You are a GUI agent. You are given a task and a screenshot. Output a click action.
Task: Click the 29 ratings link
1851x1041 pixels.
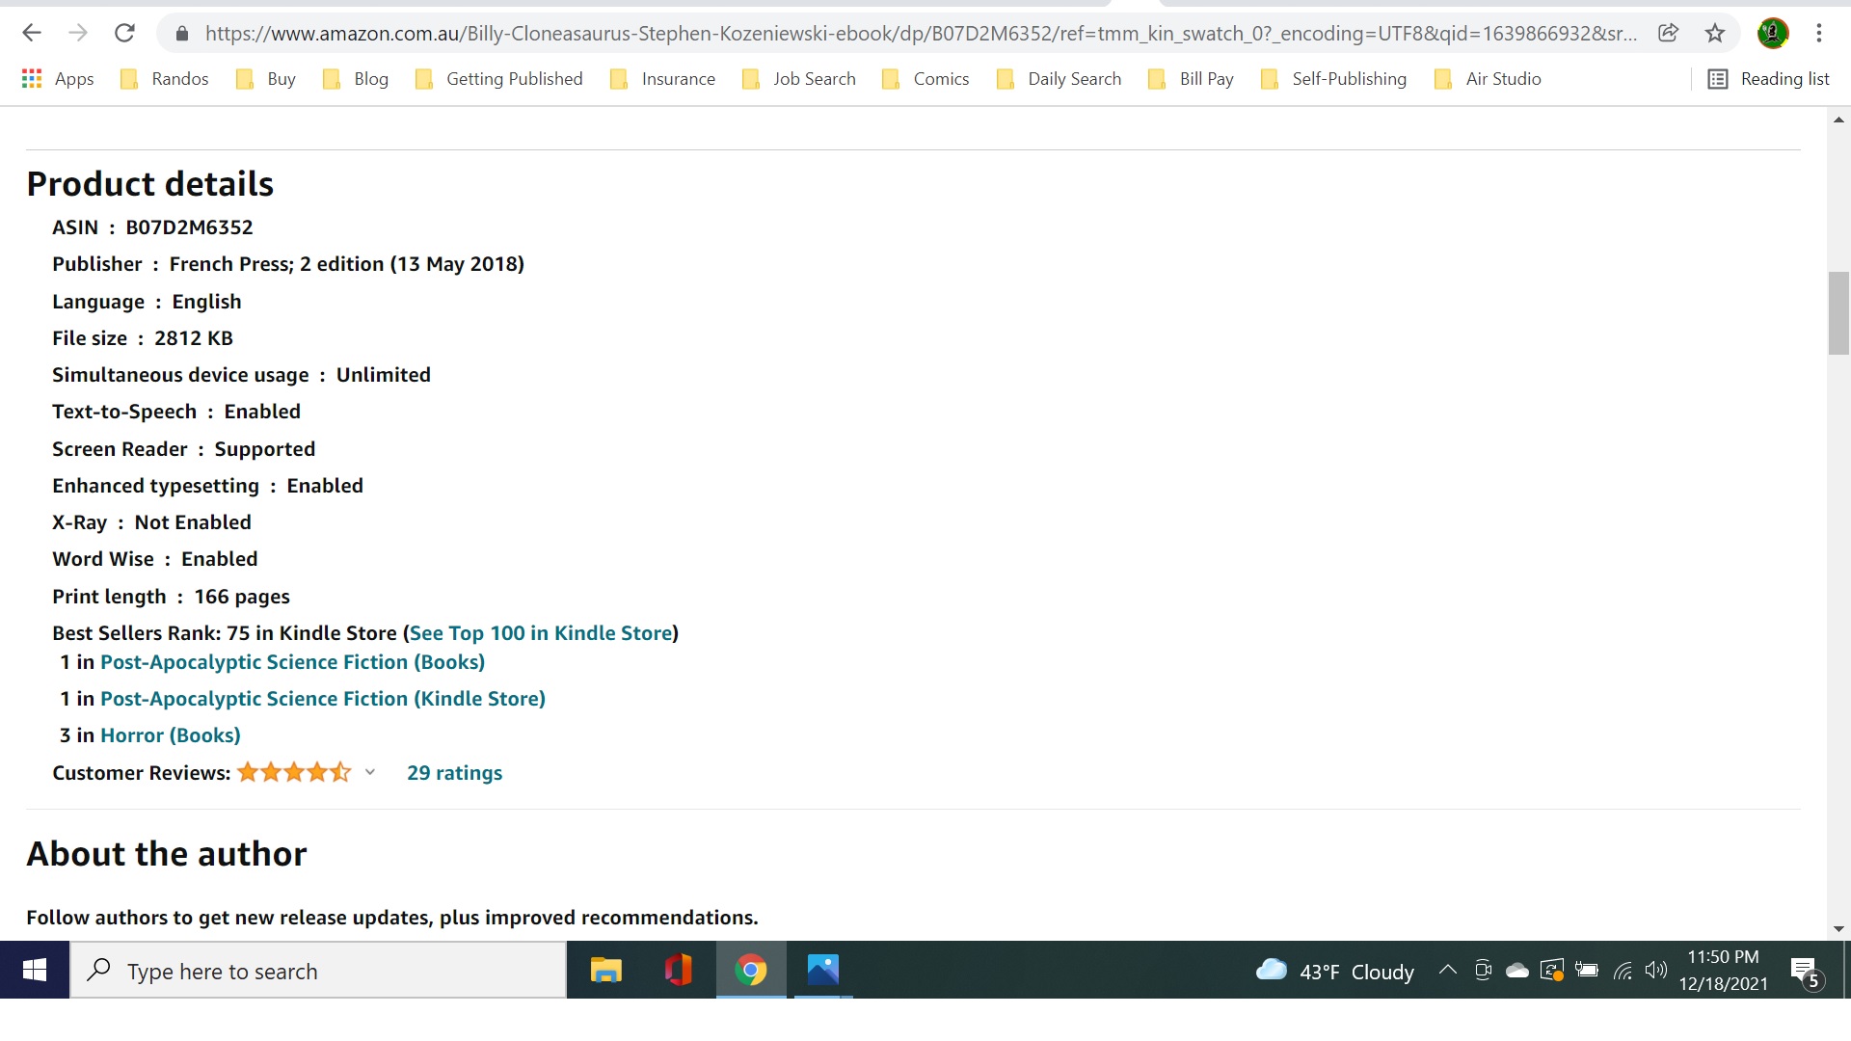454,773
